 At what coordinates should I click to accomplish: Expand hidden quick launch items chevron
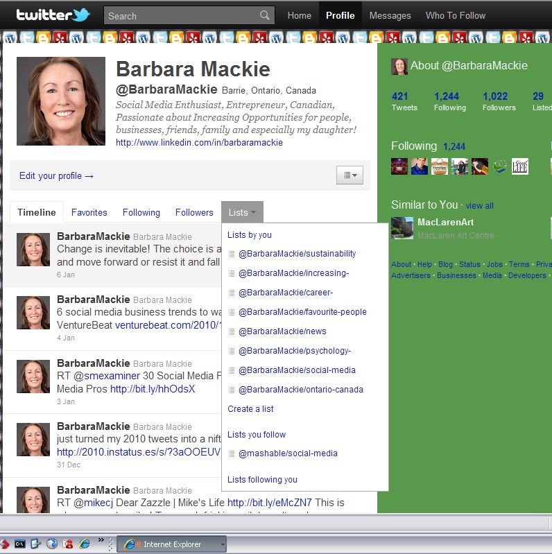coord(101,540)
